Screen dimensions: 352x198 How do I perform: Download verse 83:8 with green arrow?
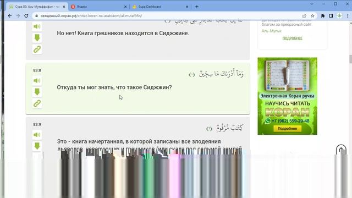37,92
